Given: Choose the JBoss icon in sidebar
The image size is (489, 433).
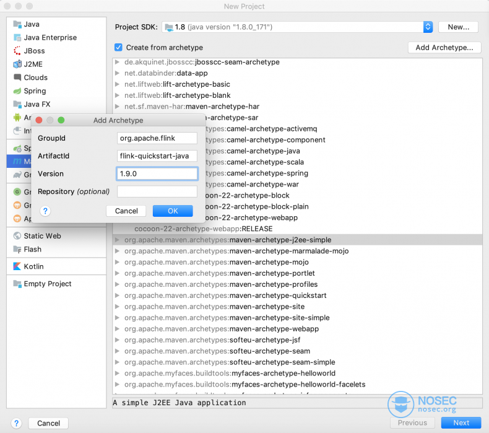Looking at the screenshot, I should point(17,51).
